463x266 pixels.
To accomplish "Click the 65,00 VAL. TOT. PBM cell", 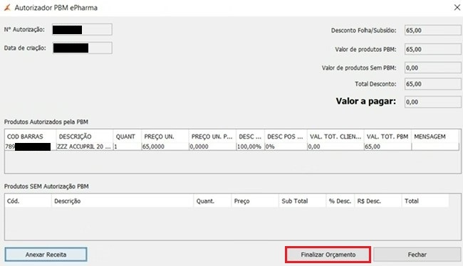I will coord(387,147).
